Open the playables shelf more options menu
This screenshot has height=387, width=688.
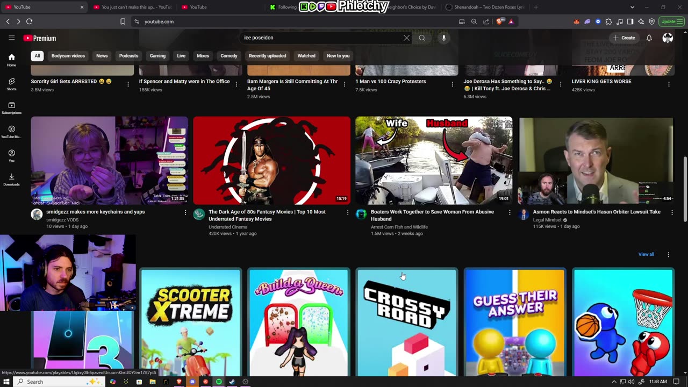pyautogui.click(x=669, y=254)
